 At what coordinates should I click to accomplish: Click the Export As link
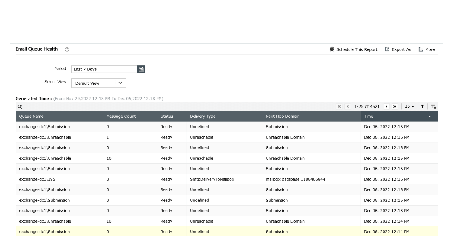click(401, 49)
